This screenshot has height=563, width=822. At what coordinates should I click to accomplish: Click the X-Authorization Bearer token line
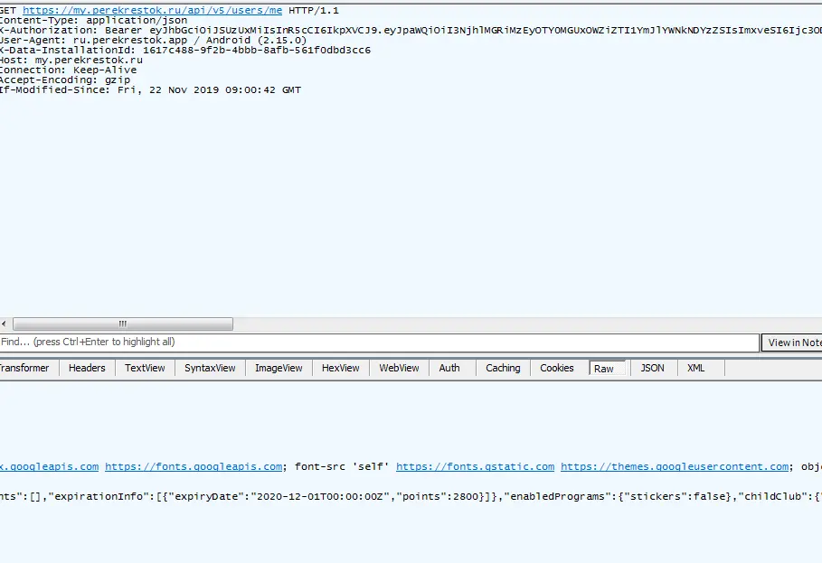[x=411, y=31]
